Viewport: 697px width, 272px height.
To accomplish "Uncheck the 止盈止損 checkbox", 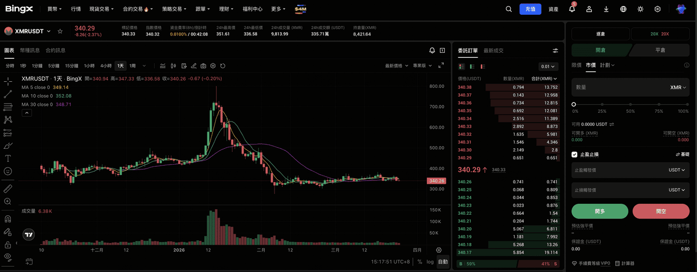I will pos(574,155).
